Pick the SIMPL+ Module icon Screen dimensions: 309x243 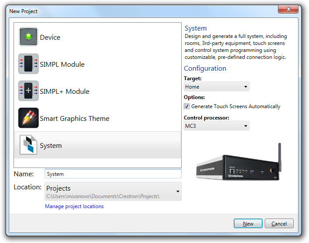28,91
